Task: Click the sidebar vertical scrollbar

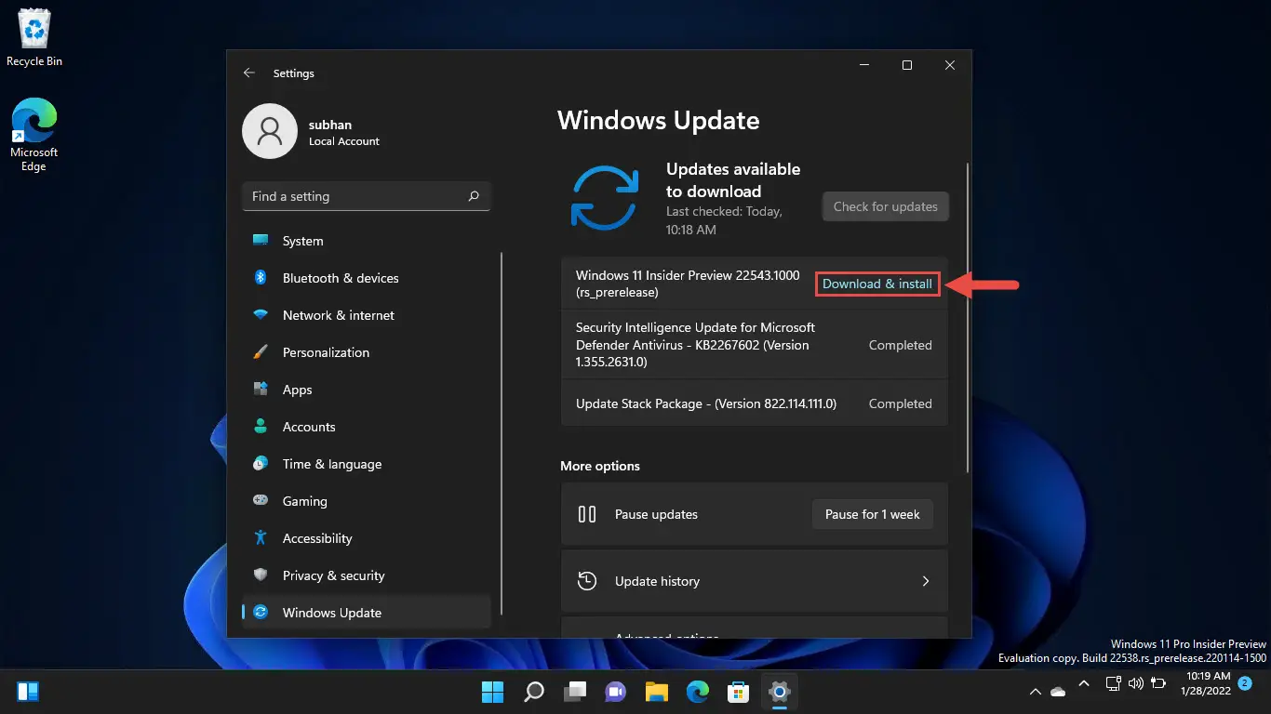Action: pyautogui.click(x=502, y=433)
